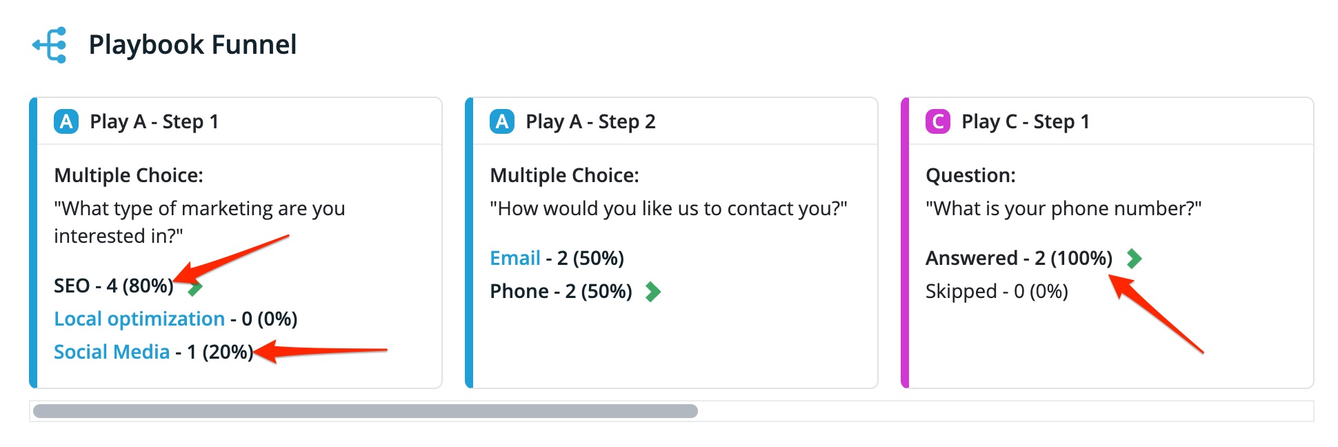Screen dimensions: 1338x447
Task: Open the Email answer link
Action: click(515, 258)
